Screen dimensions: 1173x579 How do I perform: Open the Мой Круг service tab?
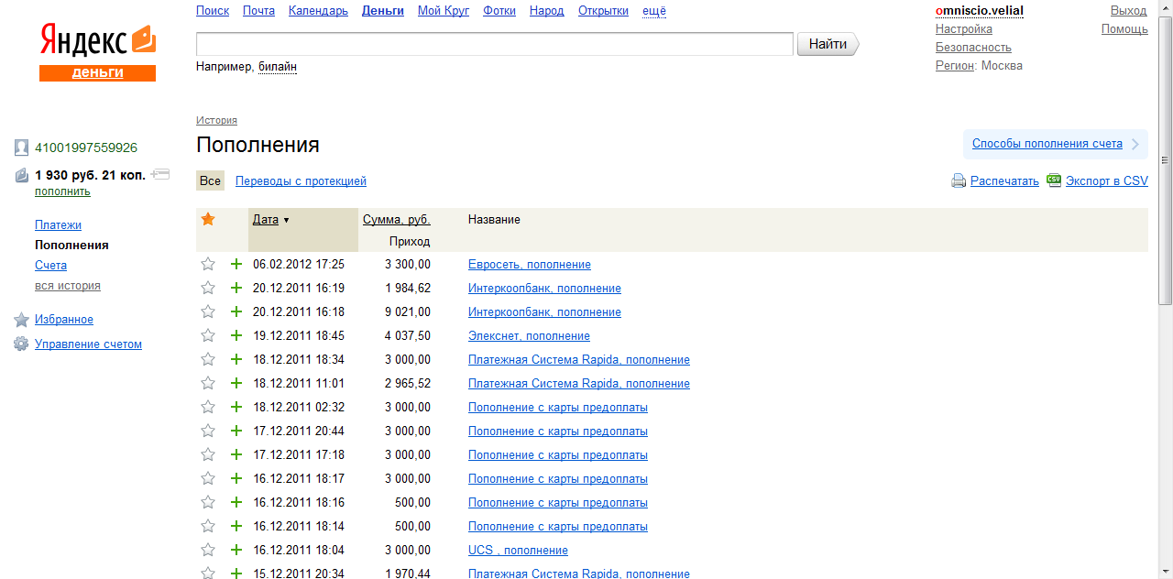(444, 11)
